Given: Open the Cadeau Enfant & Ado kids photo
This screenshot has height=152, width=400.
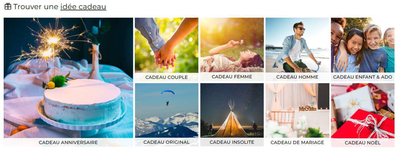Looking at the screenshot, I should (x=362, y=45).
